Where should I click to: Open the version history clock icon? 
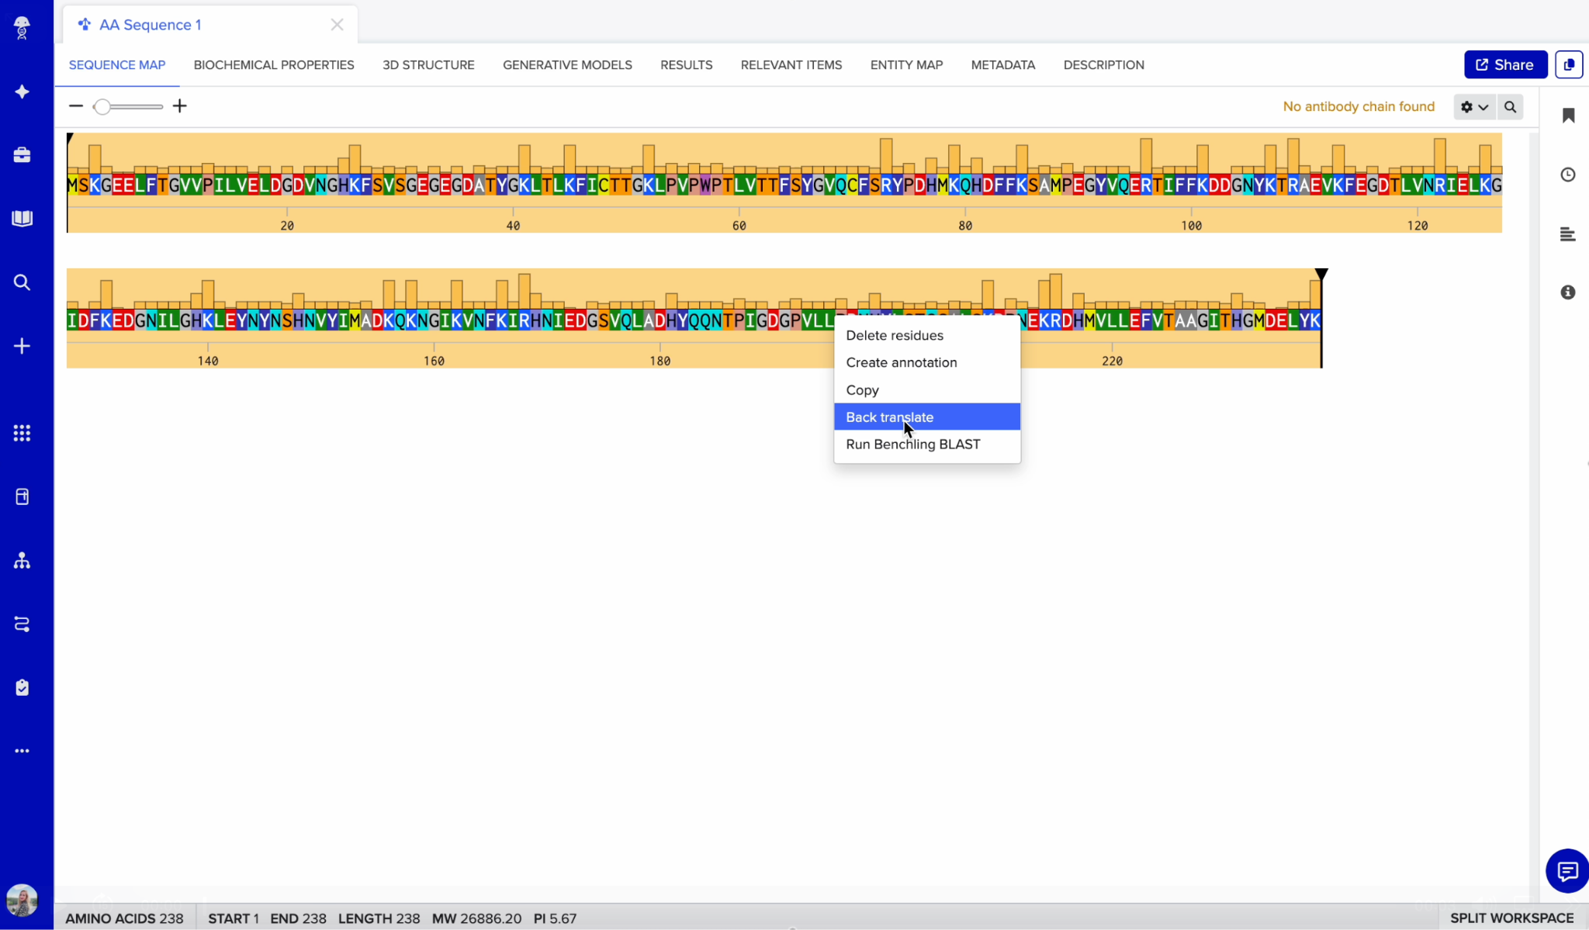1568,175
